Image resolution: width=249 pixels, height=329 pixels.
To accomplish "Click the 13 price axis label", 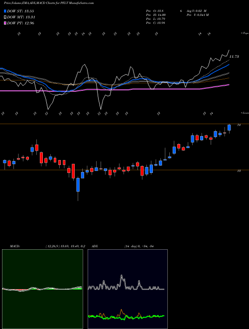I will pos(239,171).
